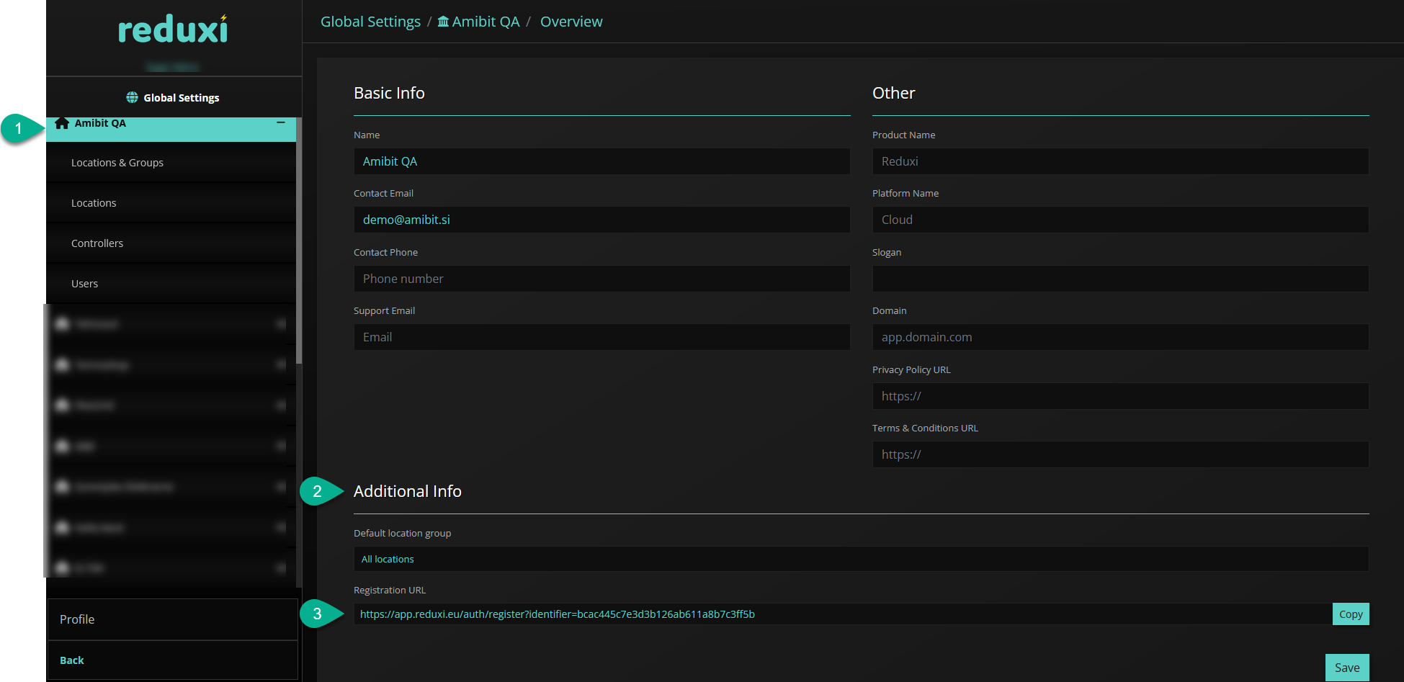The height and width of the screenshot is (682, 1404).
Task: Click the Global Settings breadcrumb link
Action: tap(370, 22)
